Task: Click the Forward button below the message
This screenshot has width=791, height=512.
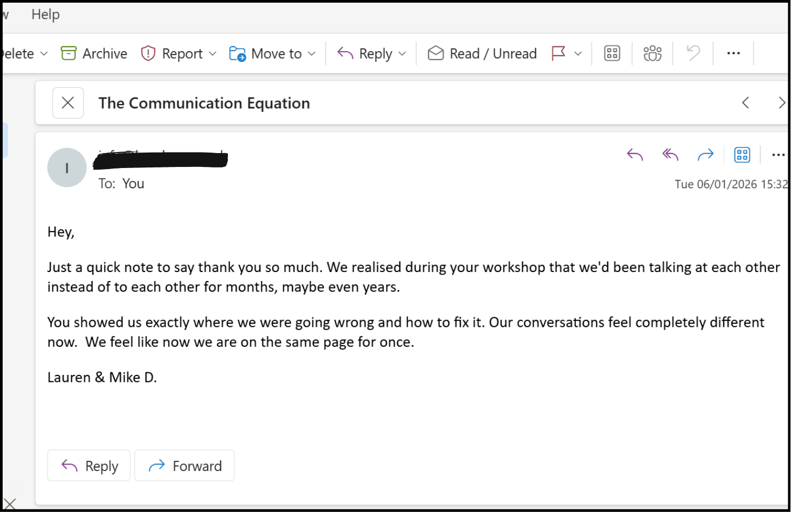Action: pyautogui.click(x=185, y=466)
